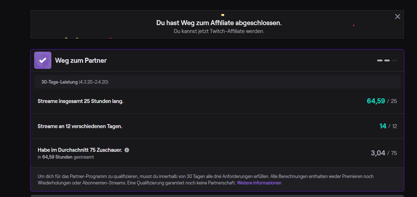Open the Weitere Informationen link

tap(259, 183)
